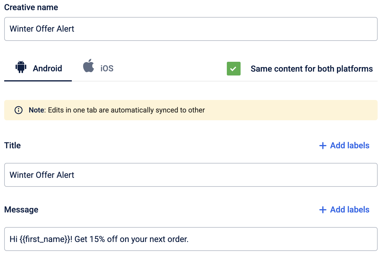This screenshot has width=392, height=259.
Task: Focus the Creative name input field
Action: click(191, 29)
